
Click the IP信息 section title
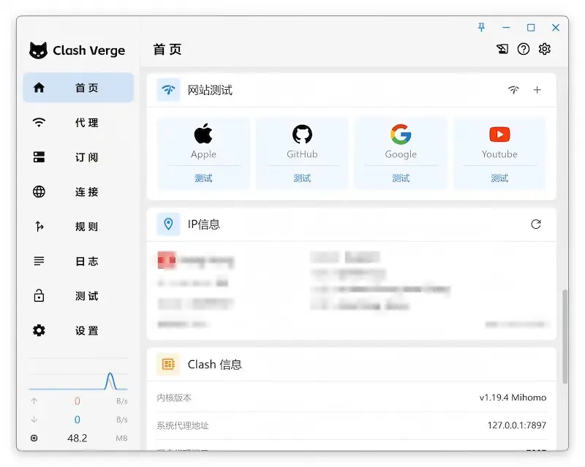pyautogui.click(x=204, y=224)
